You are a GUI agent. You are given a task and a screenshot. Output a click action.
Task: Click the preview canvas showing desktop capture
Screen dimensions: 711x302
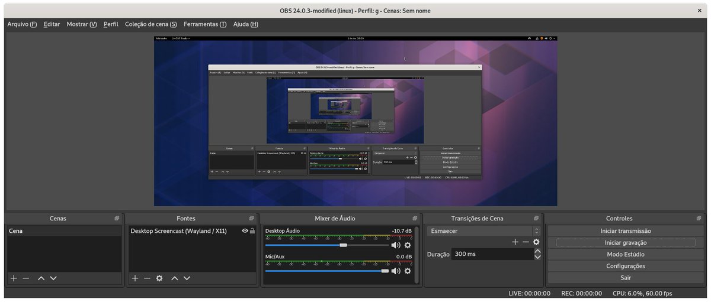pyautogui.click(x=355, y=121)
